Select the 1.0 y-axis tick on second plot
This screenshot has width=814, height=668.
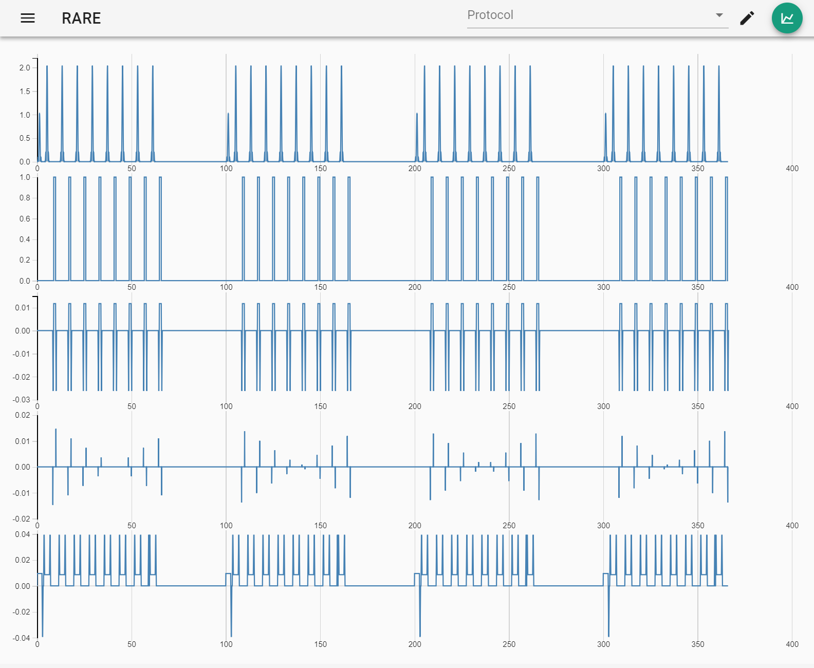tap(25, 177)
